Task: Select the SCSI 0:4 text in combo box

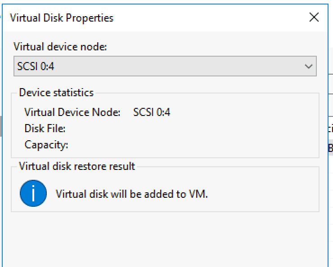Action: tap(36, 66)
